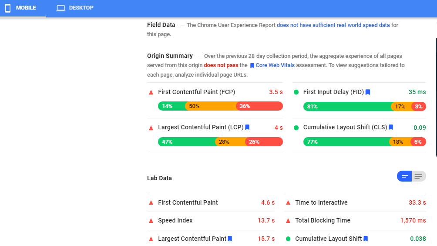
Task: Click the Total Blocking Time metric row
Action: (x=355, y=220)
